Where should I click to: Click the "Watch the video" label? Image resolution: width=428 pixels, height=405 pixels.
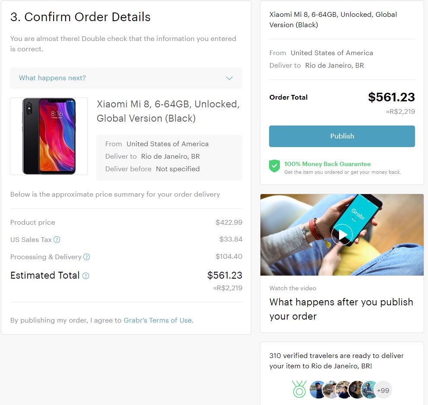pyautogui.click(x=293, y=288)
